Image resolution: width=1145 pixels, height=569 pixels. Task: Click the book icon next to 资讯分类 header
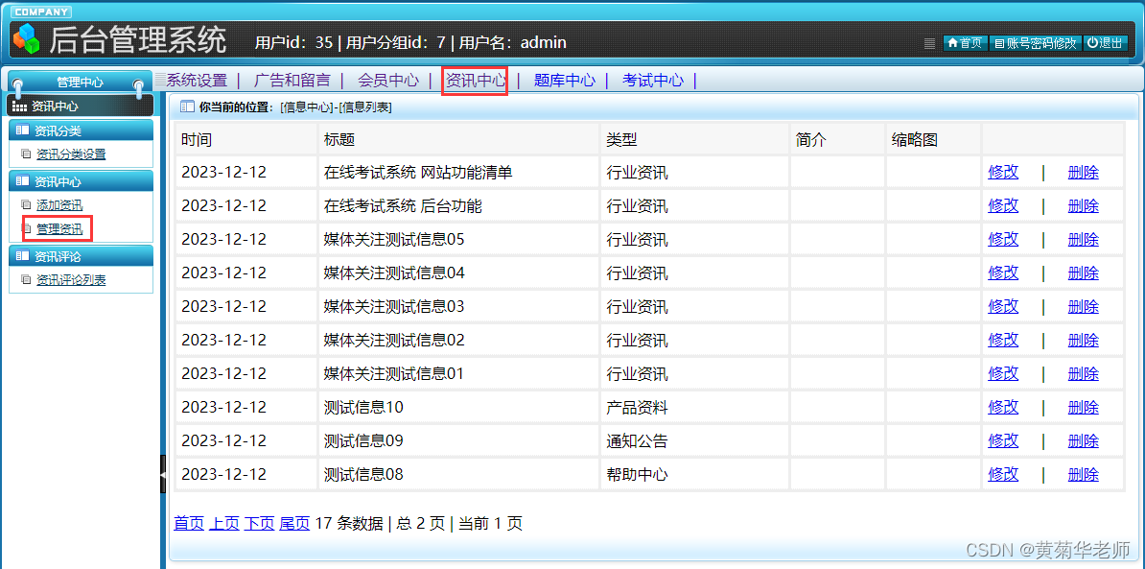click(22, 130)
